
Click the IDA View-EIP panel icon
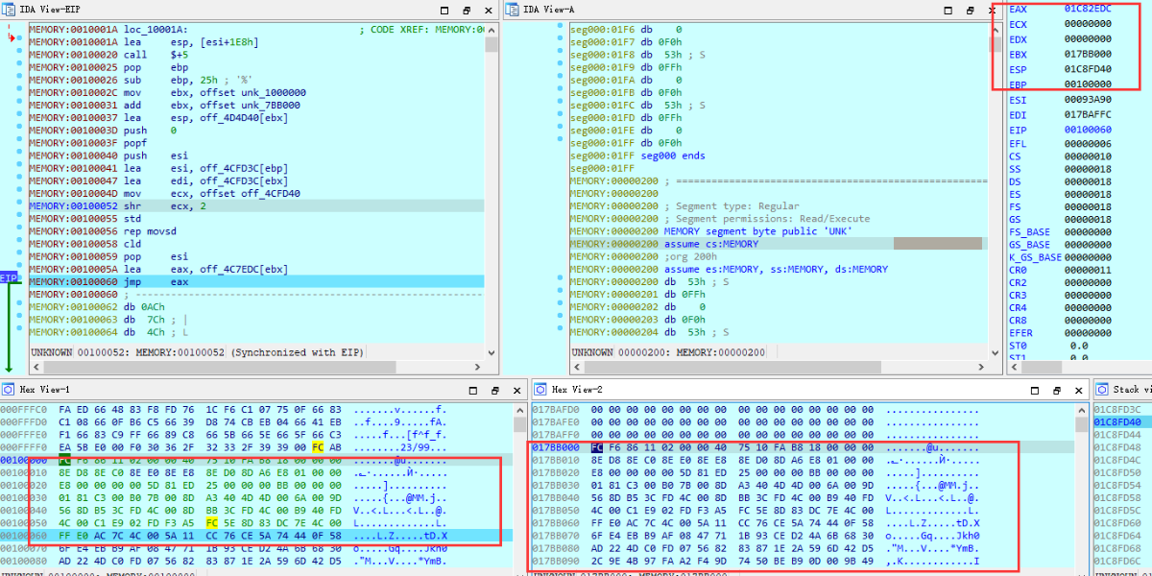click(x=7, y=10)
